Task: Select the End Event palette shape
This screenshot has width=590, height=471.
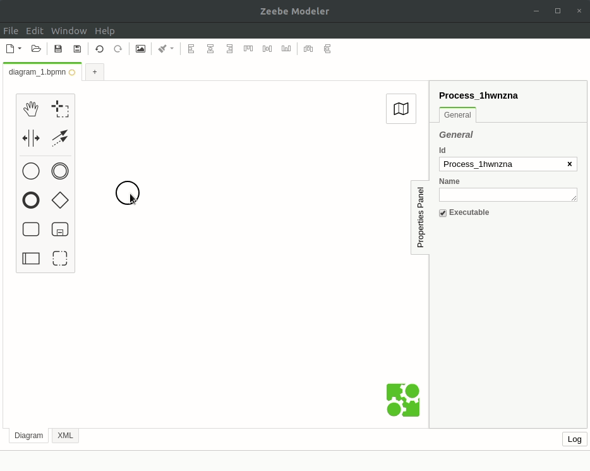Action: [x=31, y=200]
